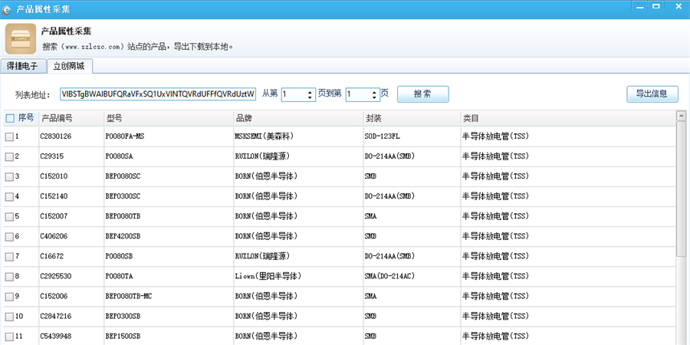Increase the end page number with the up arrow
This screenshot has width=690, height=345.
[x=374, y=90]
